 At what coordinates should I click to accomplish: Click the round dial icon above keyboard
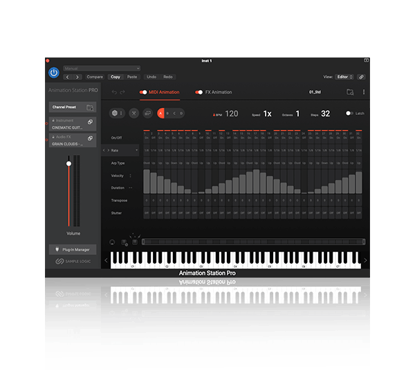point(112,242)
